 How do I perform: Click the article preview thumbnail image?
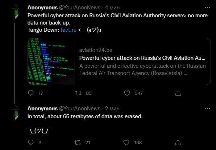click(x=51, y=61)
